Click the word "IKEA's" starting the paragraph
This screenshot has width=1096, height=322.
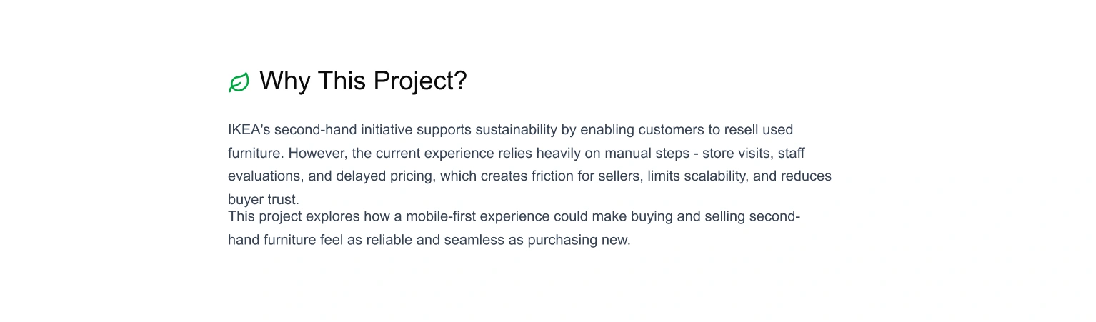249,130
